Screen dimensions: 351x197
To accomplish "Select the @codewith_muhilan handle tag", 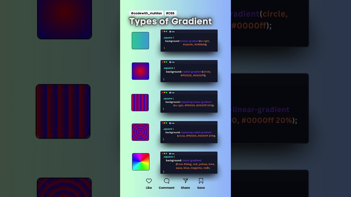I will (x=146, y=13).
